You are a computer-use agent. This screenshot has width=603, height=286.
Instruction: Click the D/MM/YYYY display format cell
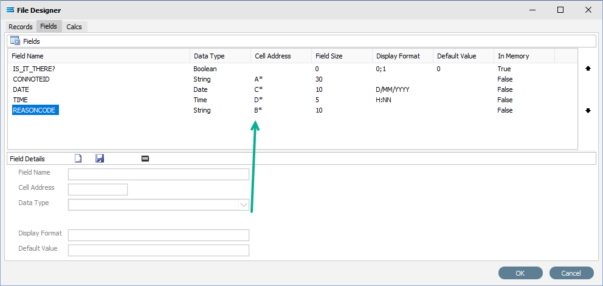(x=394, y=89)
